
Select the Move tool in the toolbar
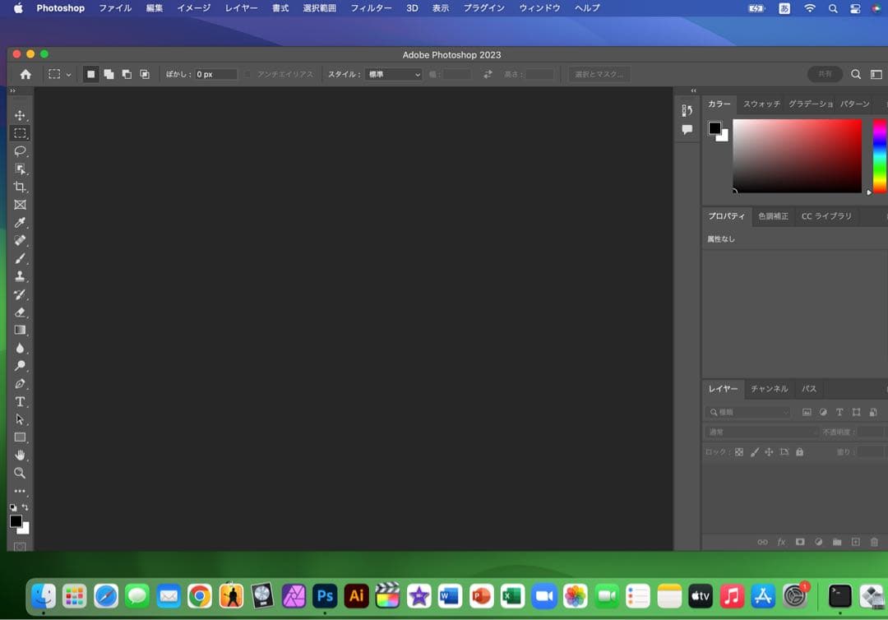(x=21, y=115)
